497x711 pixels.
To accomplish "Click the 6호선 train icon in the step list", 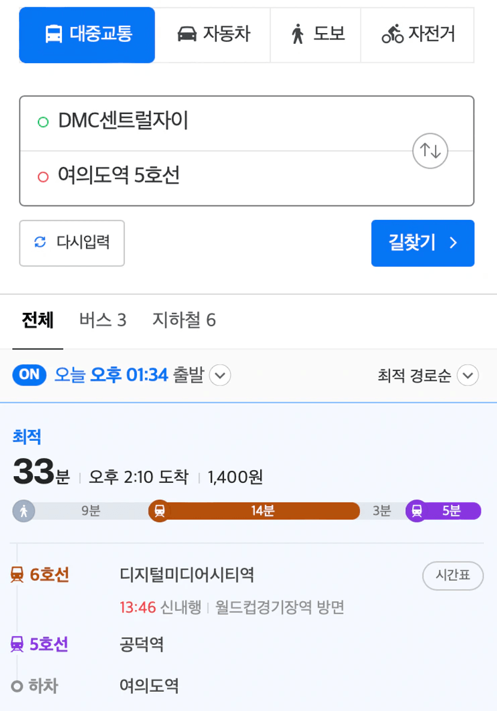I will tap(17, 575).
